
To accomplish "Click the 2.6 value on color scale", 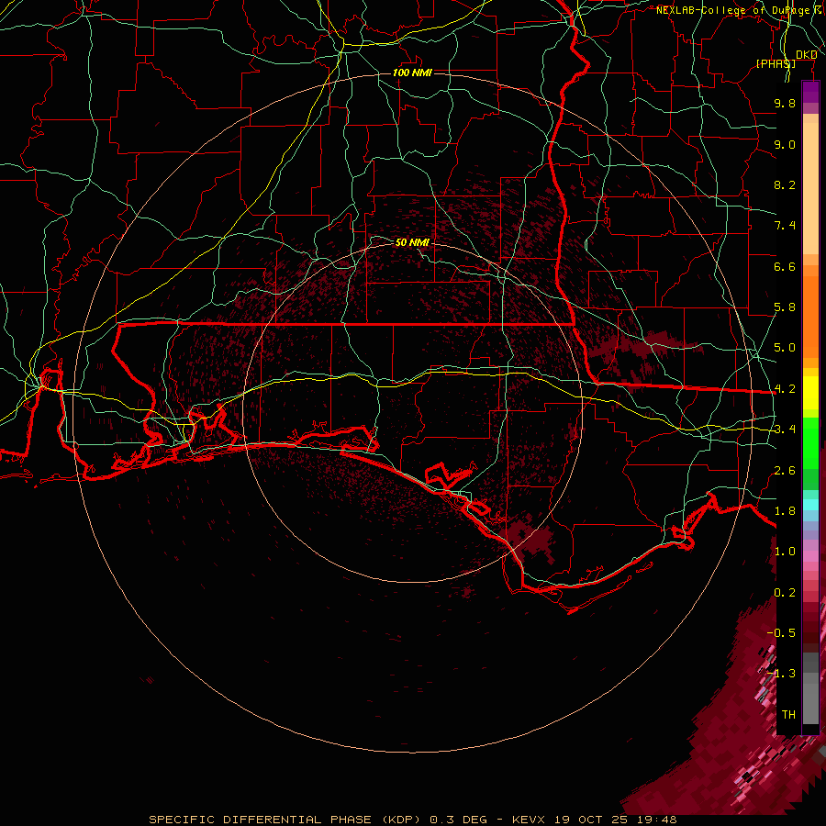I will (785, 471).
